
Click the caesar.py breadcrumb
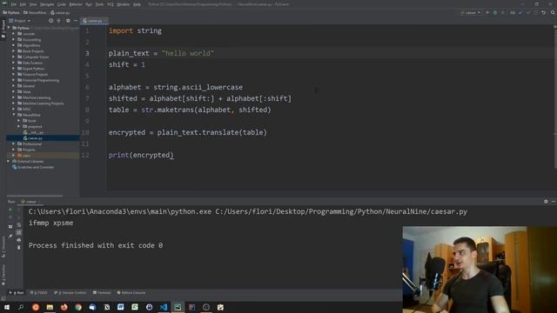[60, 12]
